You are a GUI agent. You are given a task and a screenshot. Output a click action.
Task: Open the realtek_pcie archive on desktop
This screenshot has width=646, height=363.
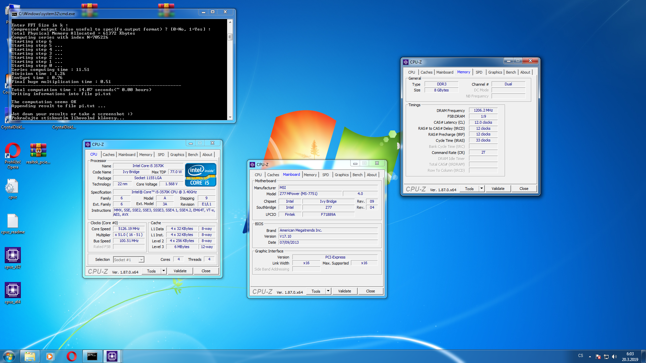(x=38, y=153)
